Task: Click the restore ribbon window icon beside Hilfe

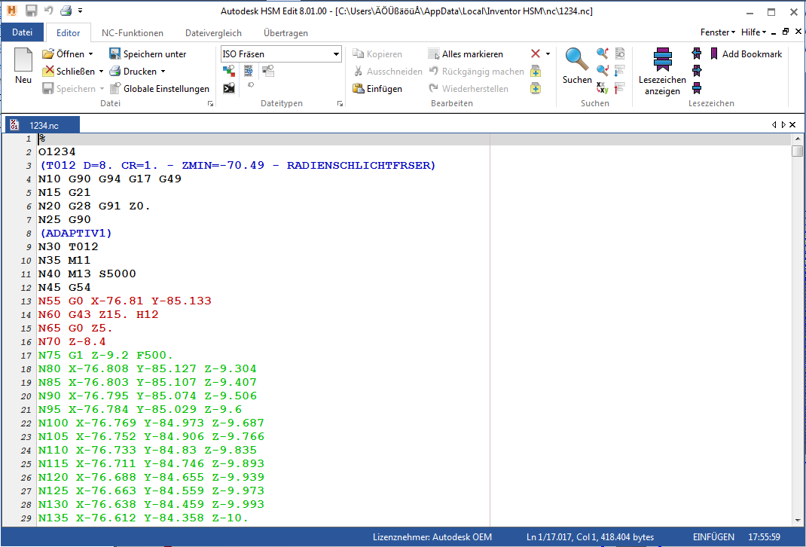Action: (786, 32)
